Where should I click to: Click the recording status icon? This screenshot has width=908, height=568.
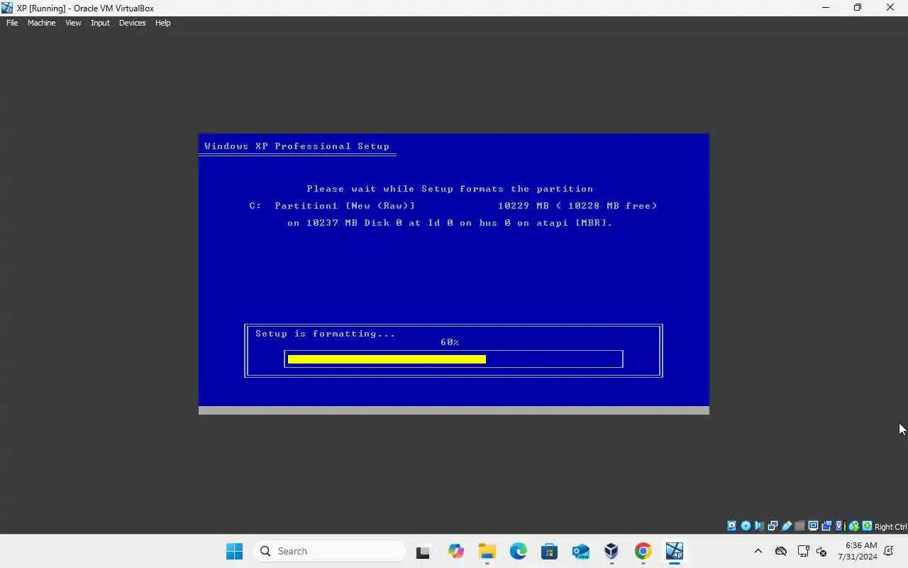click(x=826, y=526)
